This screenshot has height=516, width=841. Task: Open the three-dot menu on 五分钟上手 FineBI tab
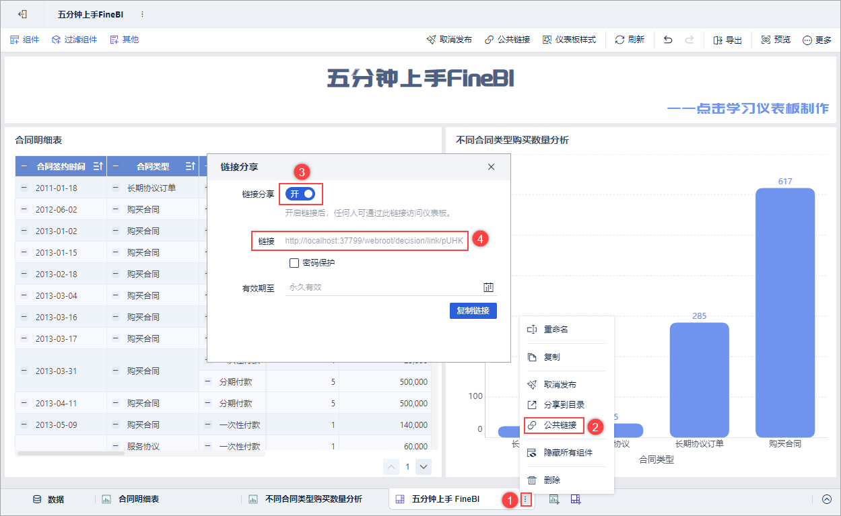point(526,499)
